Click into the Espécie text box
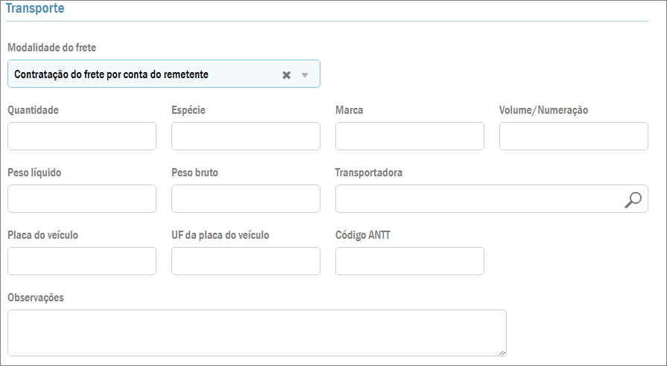This screenshot has width=667, height=366. (x=246, y=136)
